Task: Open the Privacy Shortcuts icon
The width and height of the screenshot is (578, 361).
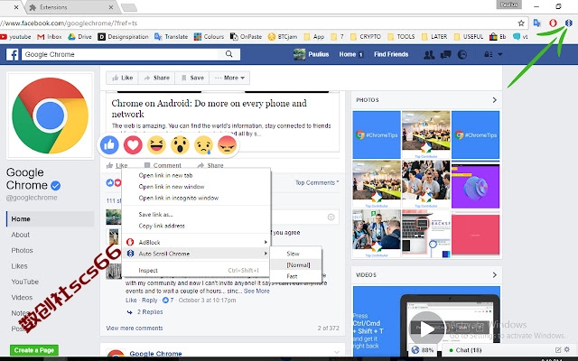Action: (x=489, y=54)
